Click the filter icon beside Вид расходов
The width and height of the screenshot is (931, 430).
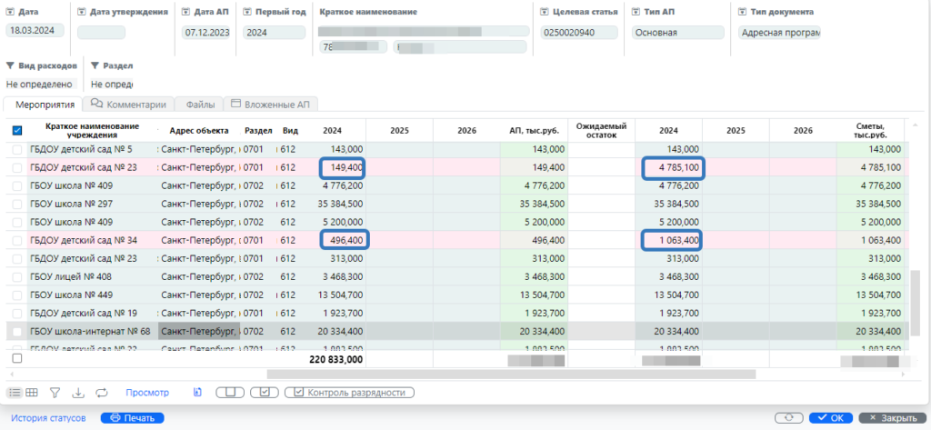point(10,66)
